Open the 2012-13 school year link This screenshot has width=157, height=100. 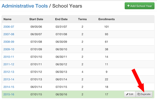[9, 72]
